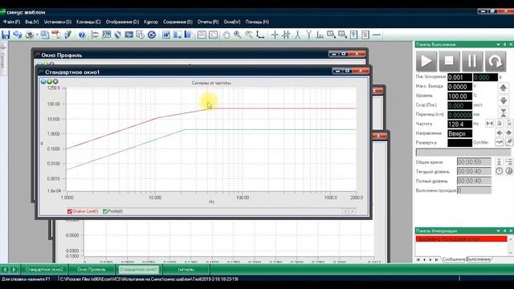The image size is (514, 289).
Task: Click the valley marker Y-shaped icon
Action: (308, 35)
